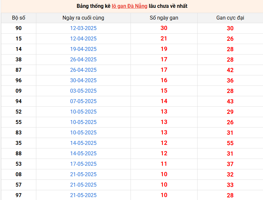This screenshot has height=200, width=263.
Task: Select number 90 in the Bộ số column
Action: 19,28
